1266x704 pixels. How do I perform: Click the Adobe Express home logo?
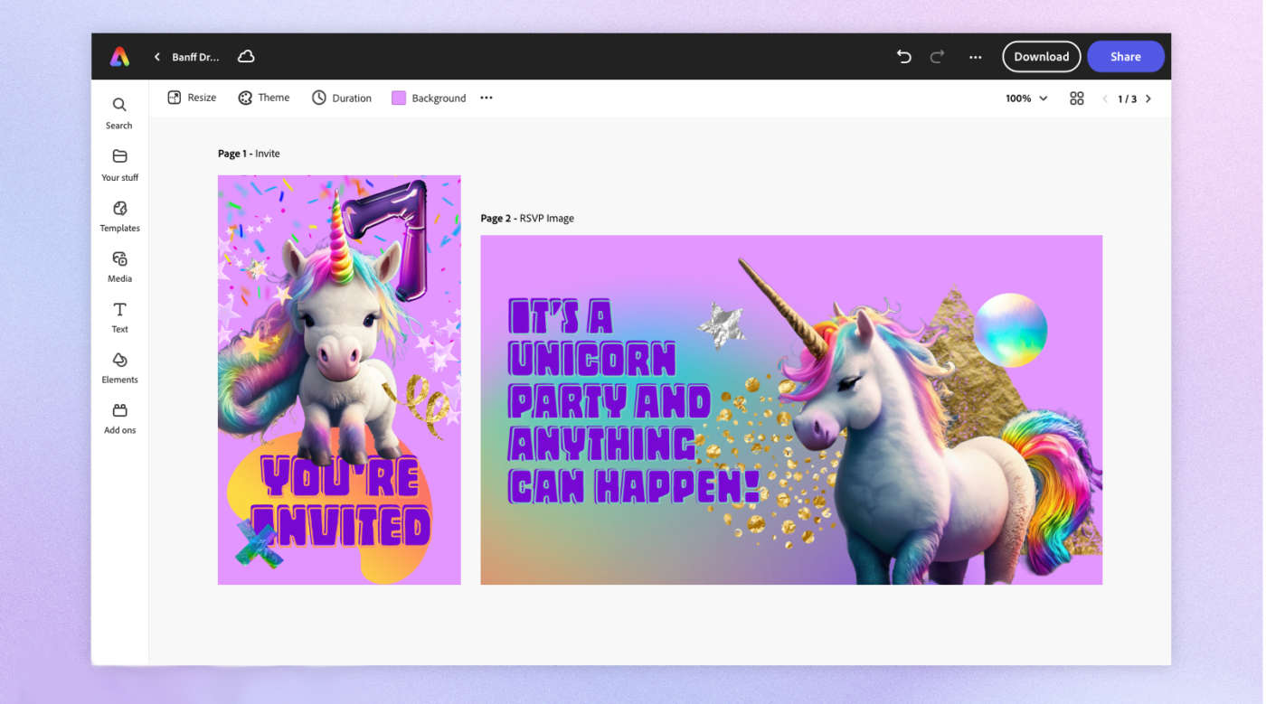point(119,57)
